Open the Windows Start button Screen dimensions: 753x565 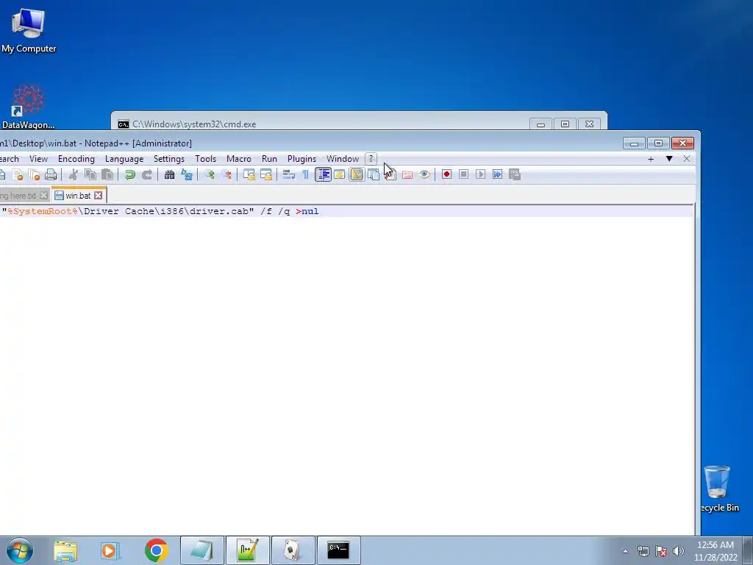(x=20, y=550)
